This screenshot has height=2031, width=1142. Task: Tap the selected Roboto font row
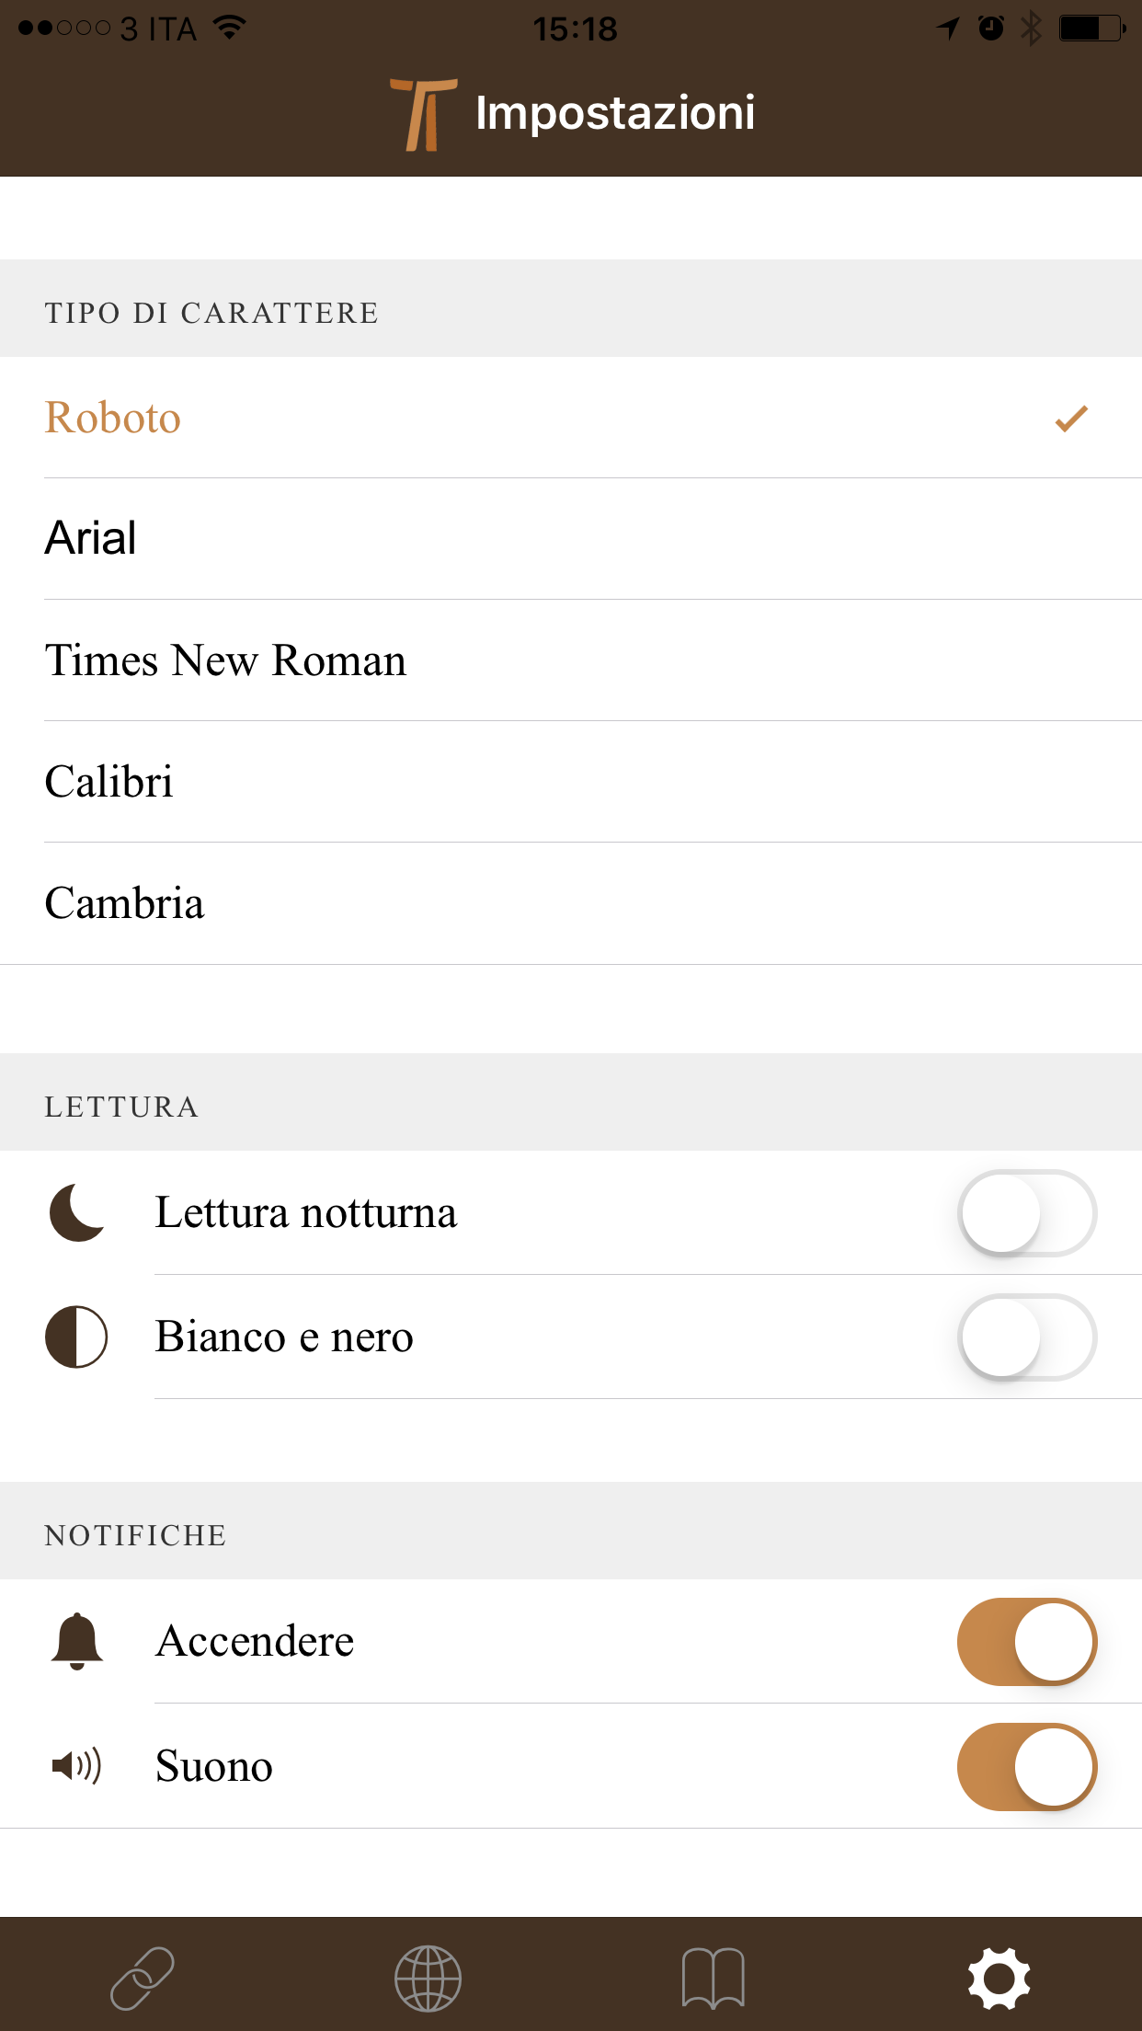pyautogui.click(x=570, y=418)
